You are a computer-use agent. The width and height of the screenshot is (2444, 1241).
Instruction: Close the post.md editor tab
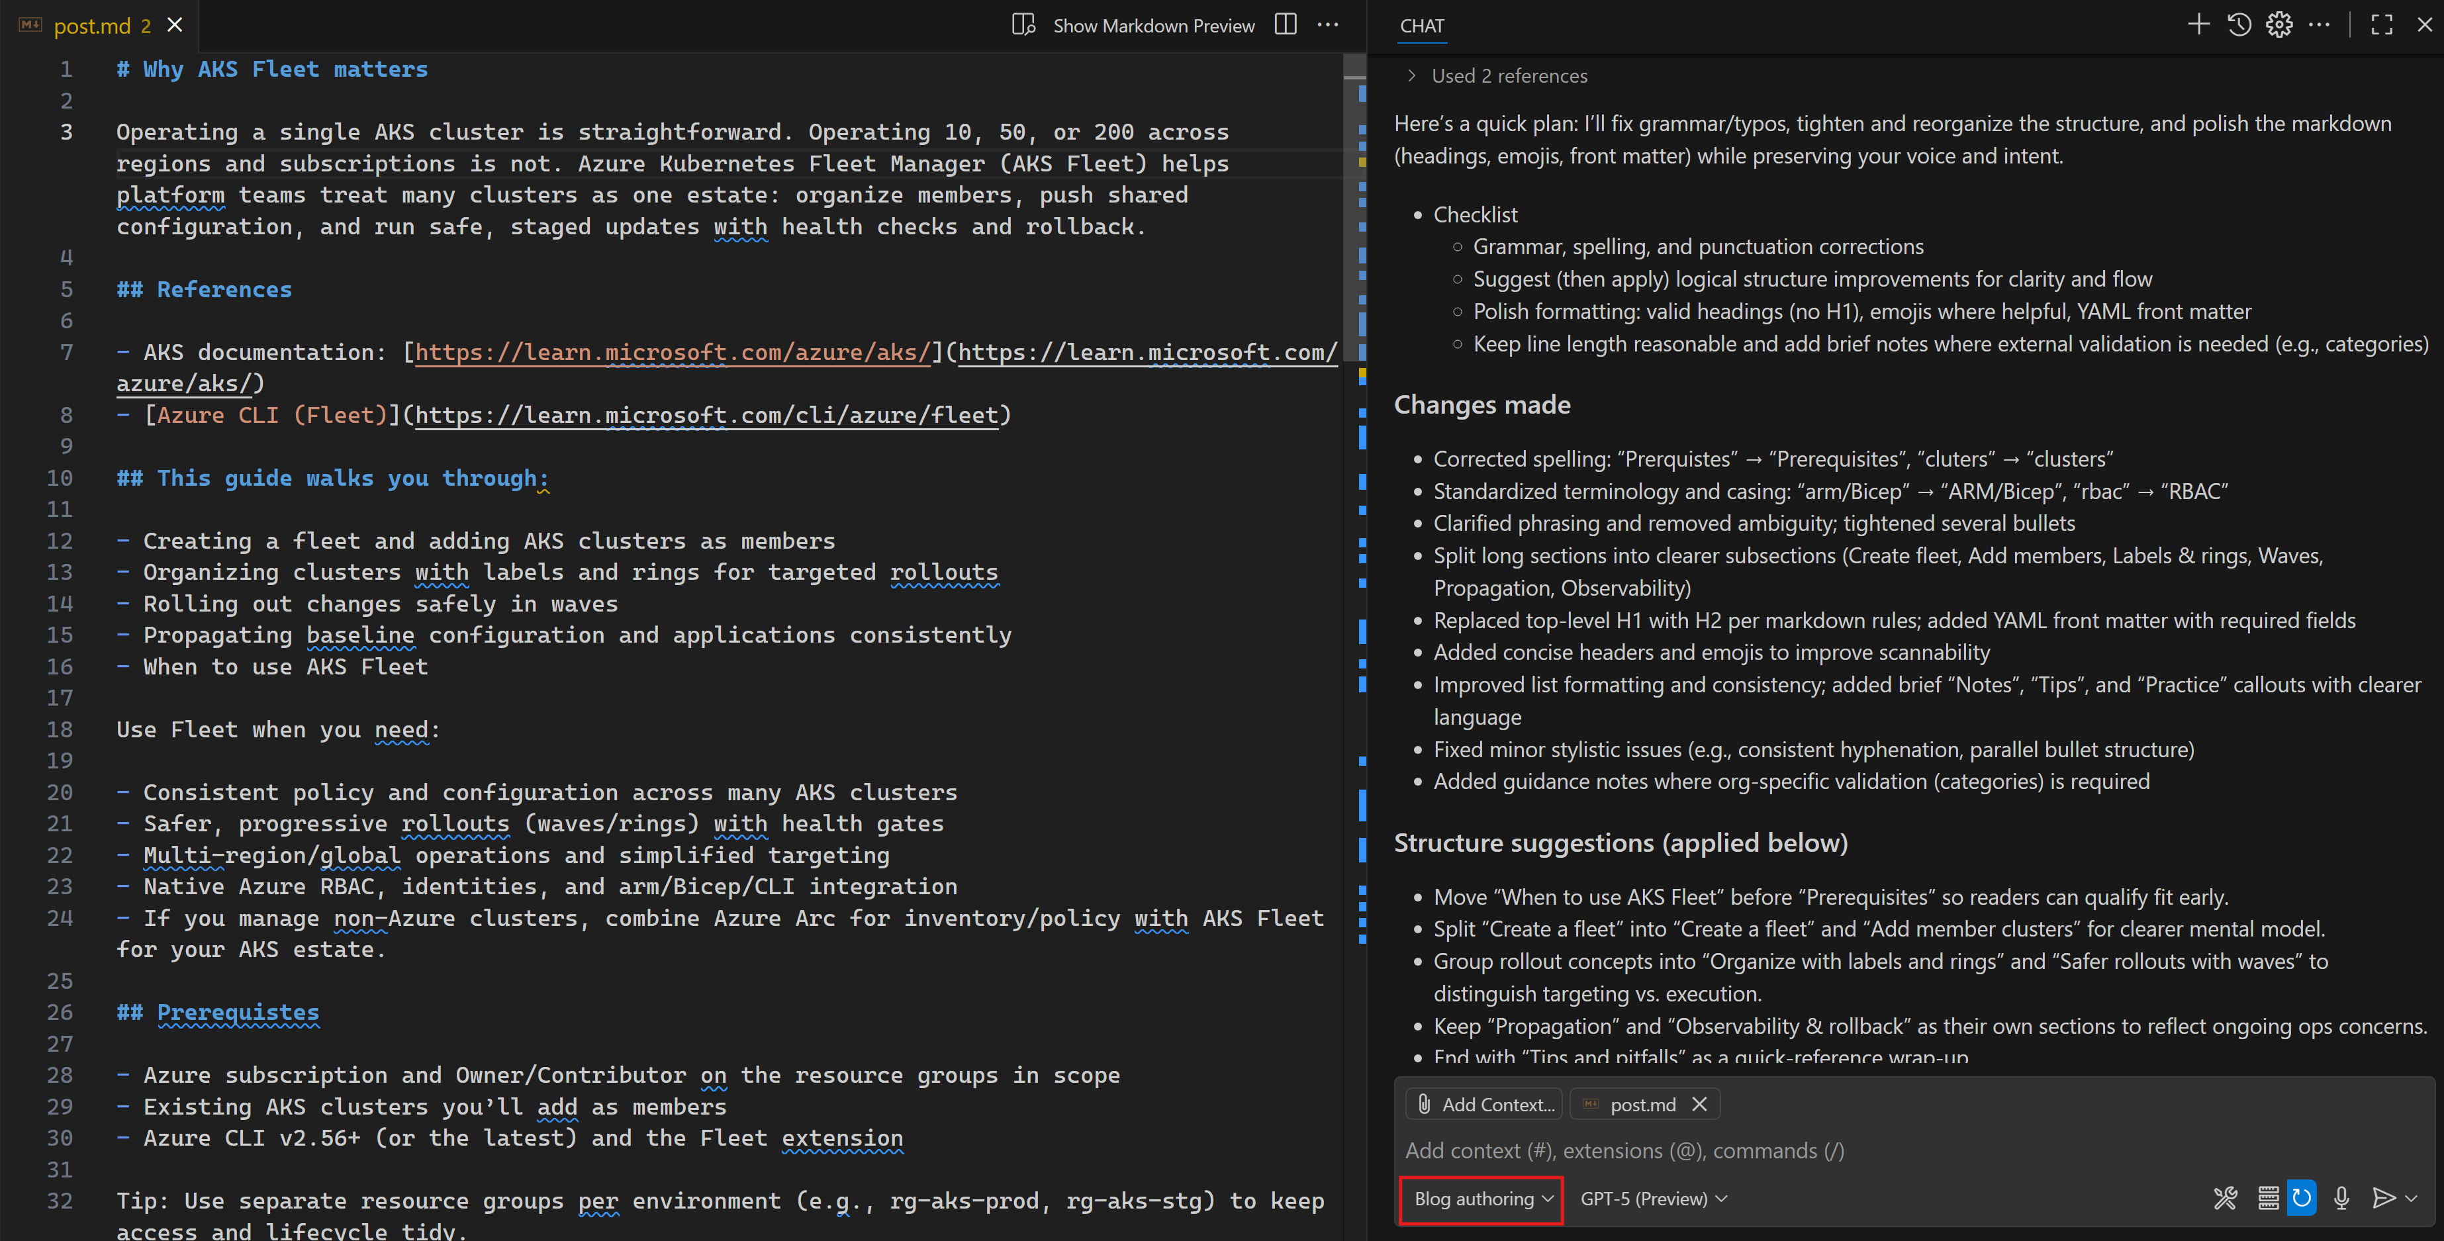pyautogui.click(x=175, y=26)
